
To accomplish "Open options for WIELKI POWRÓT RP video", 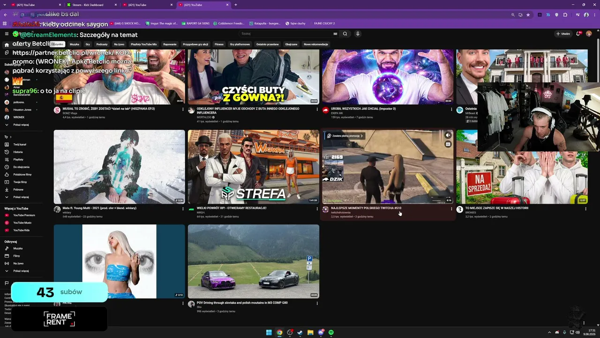I will click(x=317, y=209).
